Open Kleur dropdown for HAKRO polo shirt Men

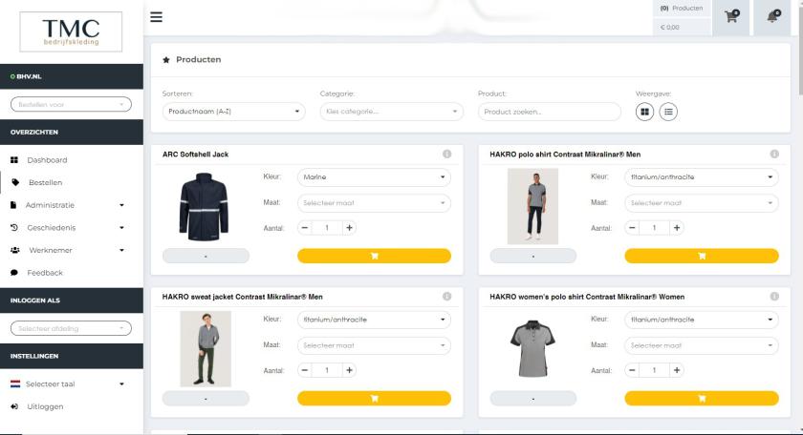coord(702,176)
